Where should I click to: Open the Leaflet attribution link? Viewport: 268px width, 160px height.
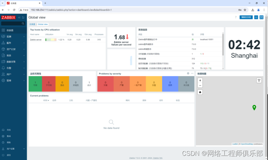coord(235,144)
